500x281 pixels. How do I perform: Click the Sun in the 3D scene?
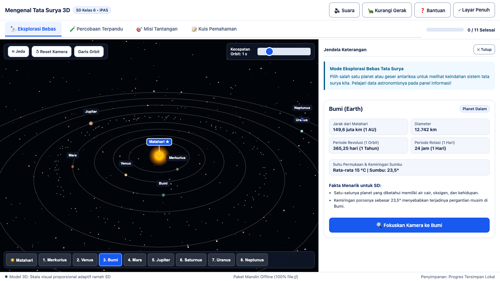pyautogui.click(x=159, y=155)
